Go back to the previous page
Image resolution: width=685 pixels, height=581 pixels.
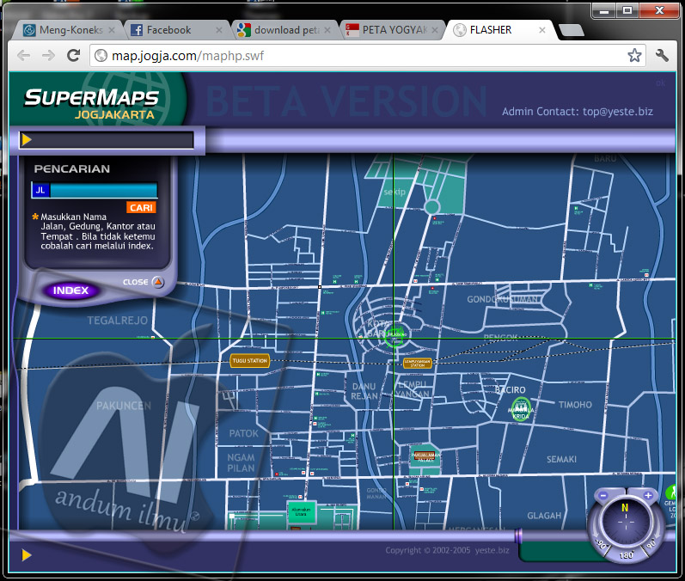point(24,56)
